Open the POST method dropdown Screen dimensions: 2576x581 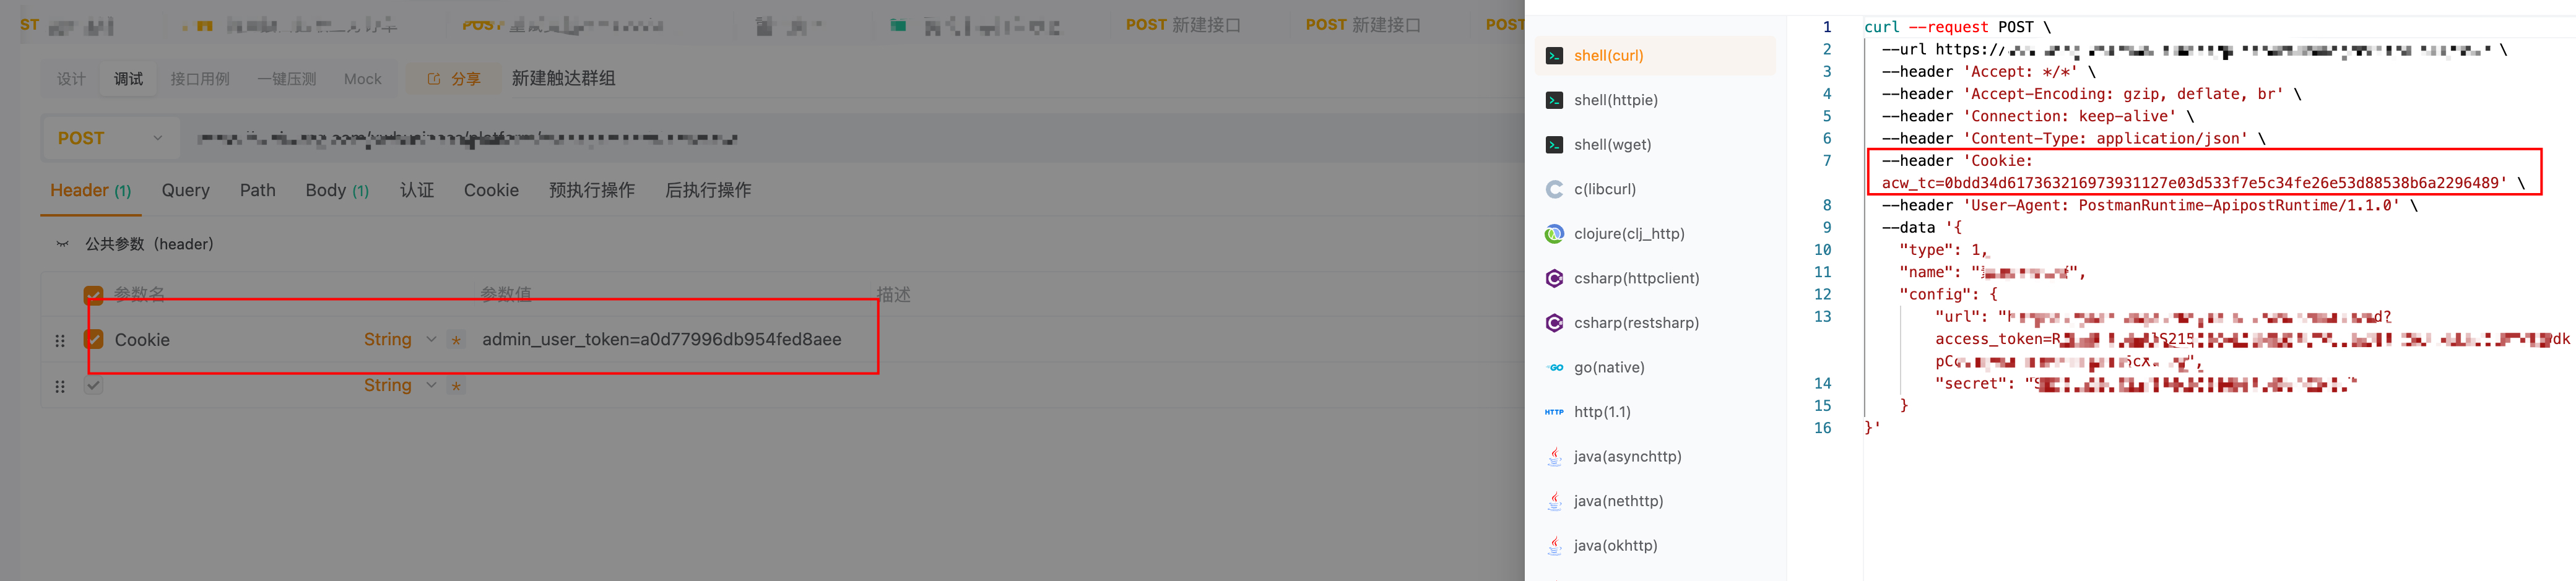(x=111, y=138)
